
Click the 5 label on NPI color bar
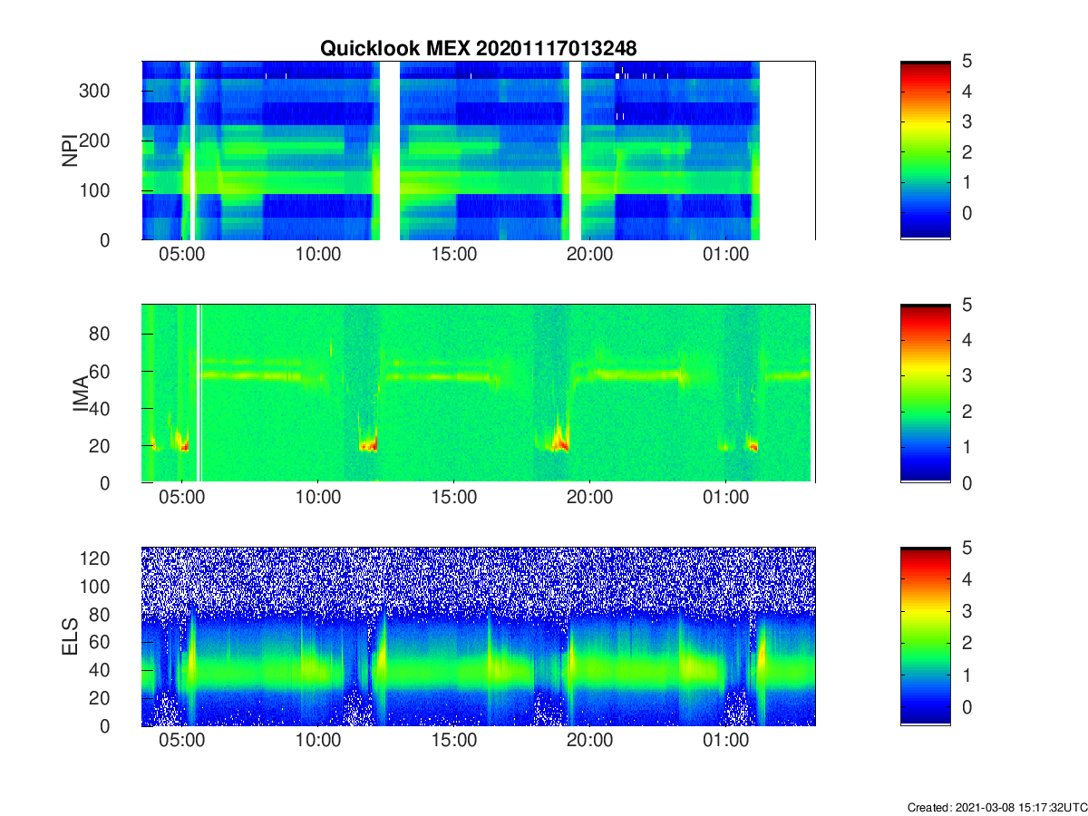click(967, 62)
